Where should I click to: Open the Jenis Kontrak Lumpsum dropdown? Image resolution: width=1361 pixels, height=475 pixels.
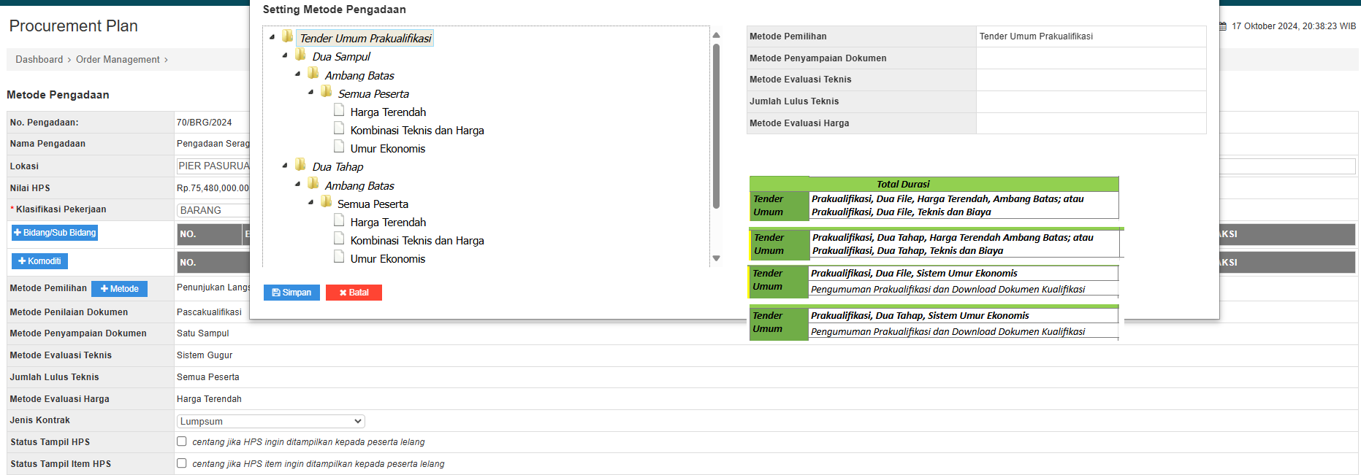click(271, 421)
